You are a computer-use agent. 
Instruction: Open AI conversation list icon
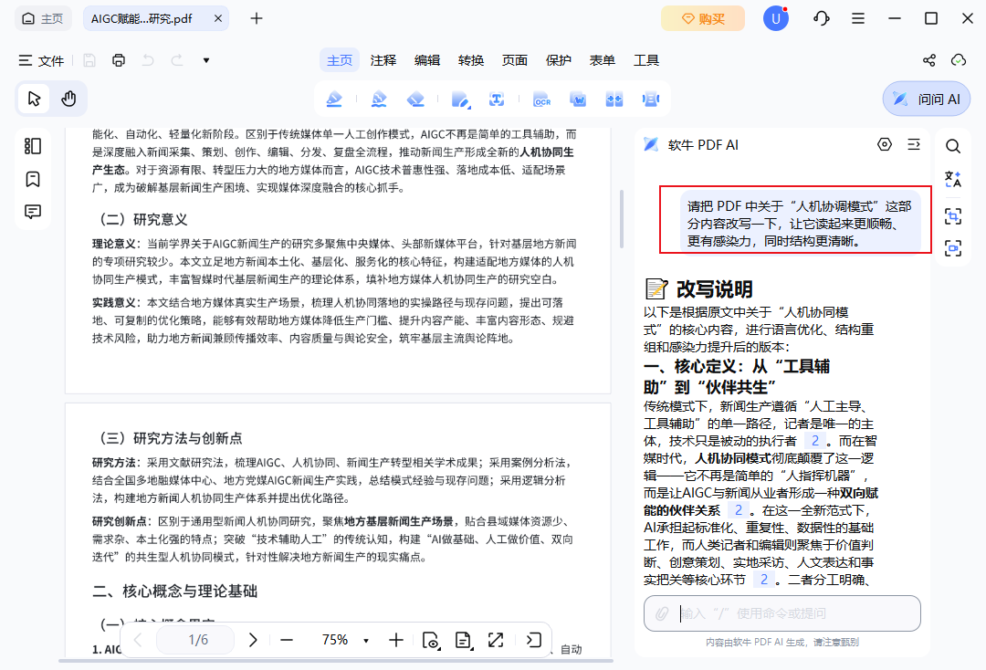[914, 144]
